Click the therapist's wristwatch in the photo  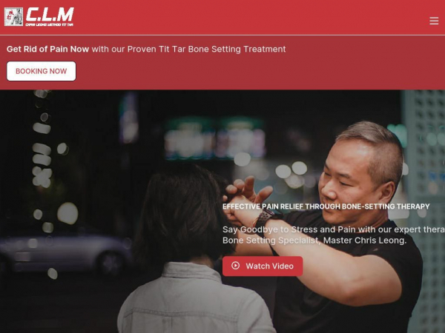click(264, 220)
